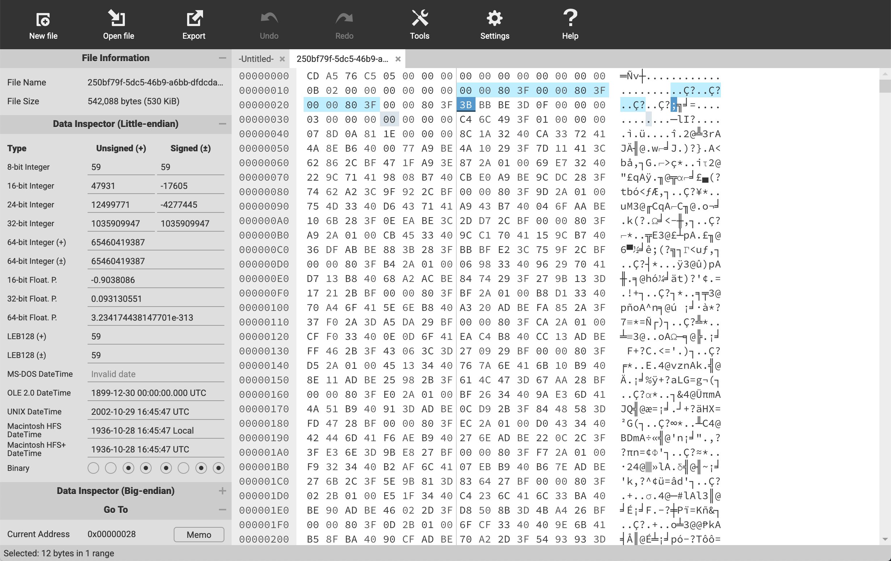Toggle the fifth Binary bit
The width and height of the screenshot is (891, 561).
(x=166, y=468)
